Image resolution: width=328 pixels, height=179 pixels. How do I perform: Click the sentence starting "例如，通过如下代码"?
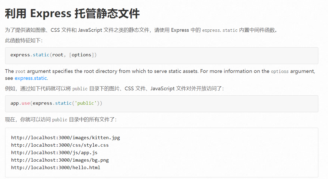[114, 88]
